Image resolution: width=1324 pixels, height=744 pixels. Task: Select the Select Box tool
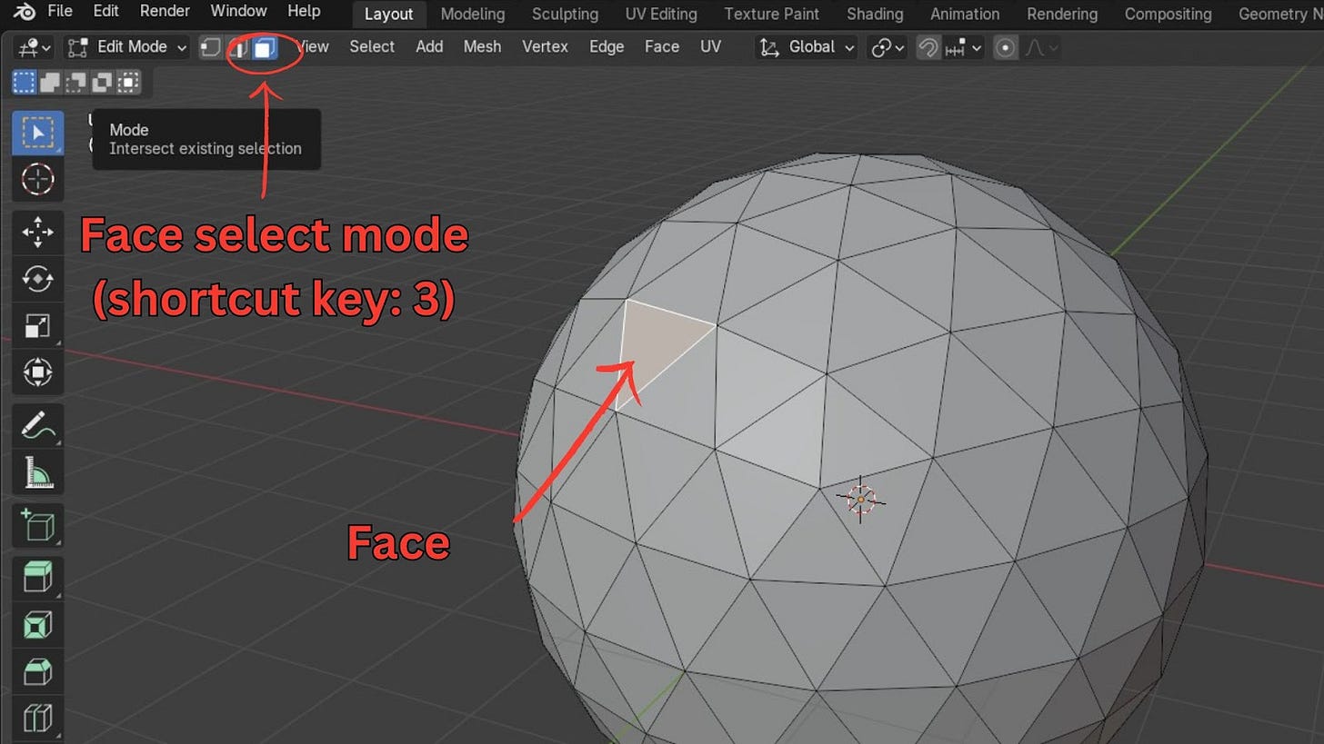[x=37, y=133]
